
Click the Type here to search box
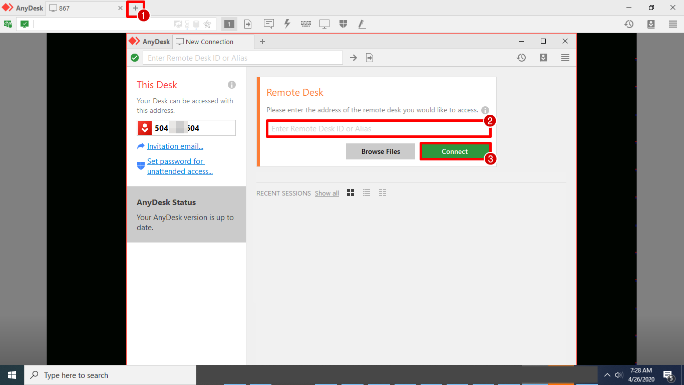110,375
